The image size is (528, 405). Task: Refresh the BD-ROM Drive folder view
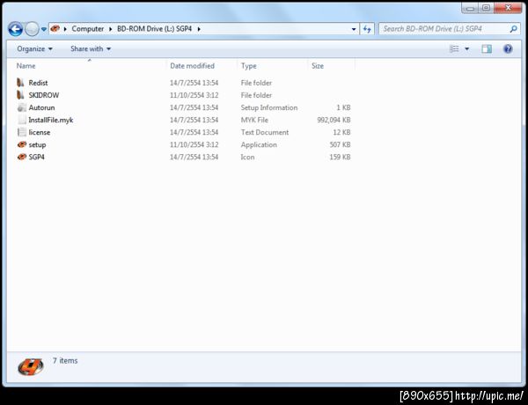pos(367,29)
